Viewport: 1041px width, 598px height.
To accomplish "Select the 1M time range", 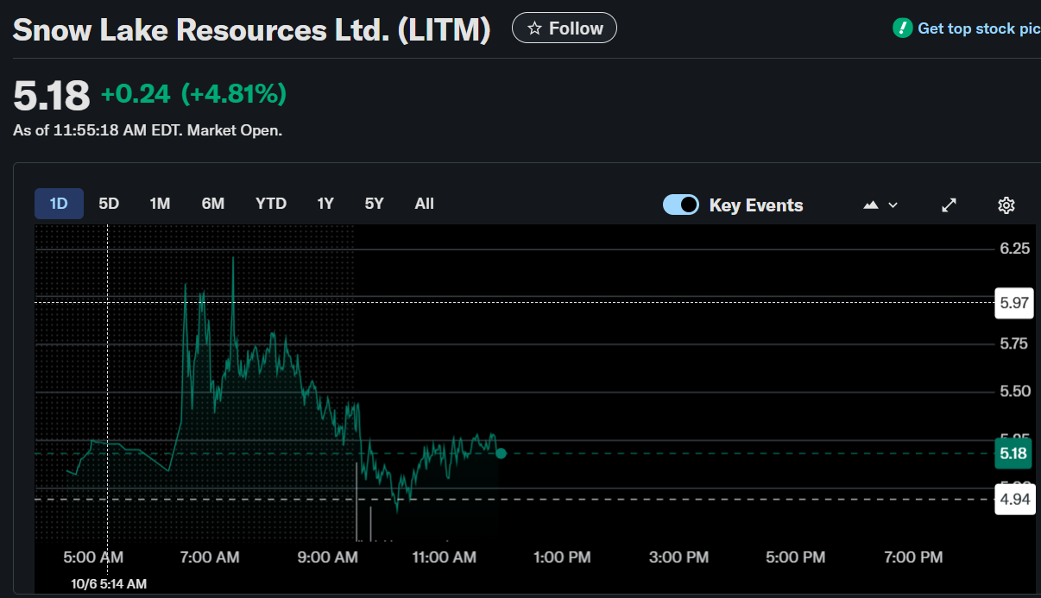I will 160,204.
